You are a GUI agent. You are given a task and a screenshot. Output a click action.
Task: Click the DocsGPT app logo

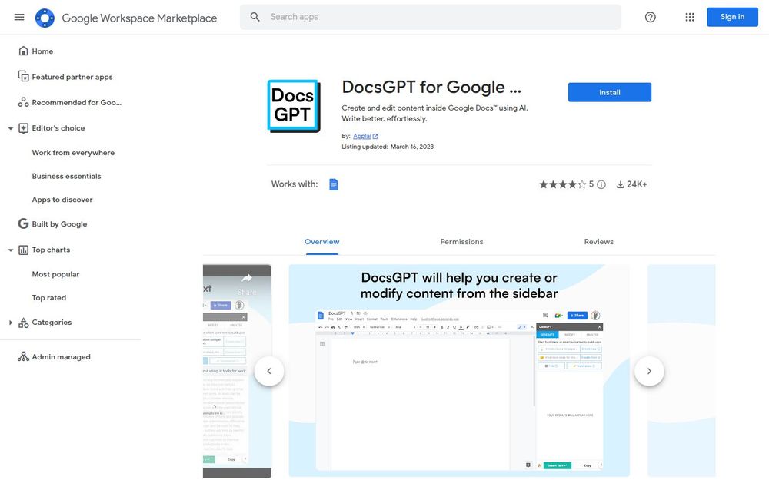coord(294,106)
